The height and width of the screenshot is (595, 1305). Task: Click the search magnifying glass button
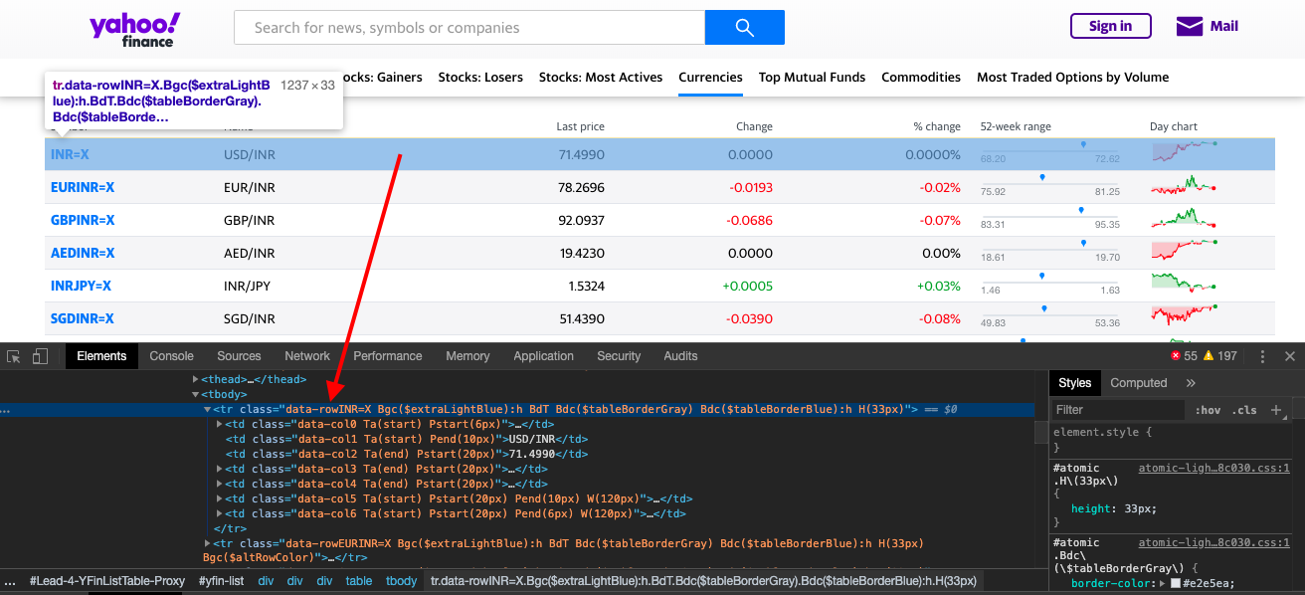click(x=744, y=27)
